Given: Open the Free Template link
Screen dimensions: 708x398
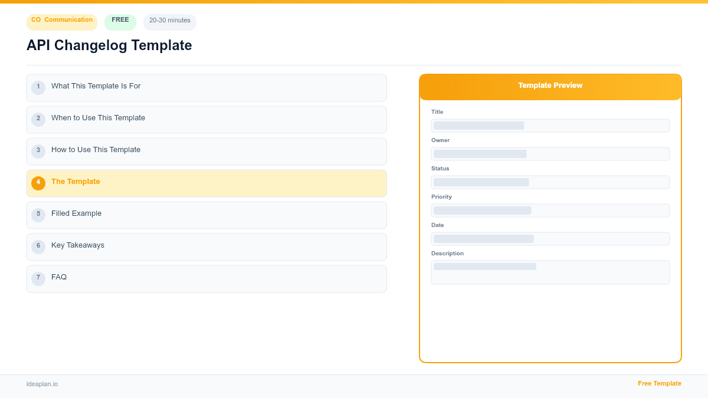Looking at the screenshot, I should pyautogui.click(x=659, y=383).
